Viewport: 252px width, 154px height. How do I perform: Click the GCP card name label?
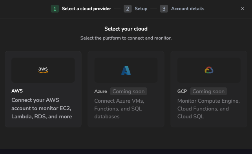[182, 91]
